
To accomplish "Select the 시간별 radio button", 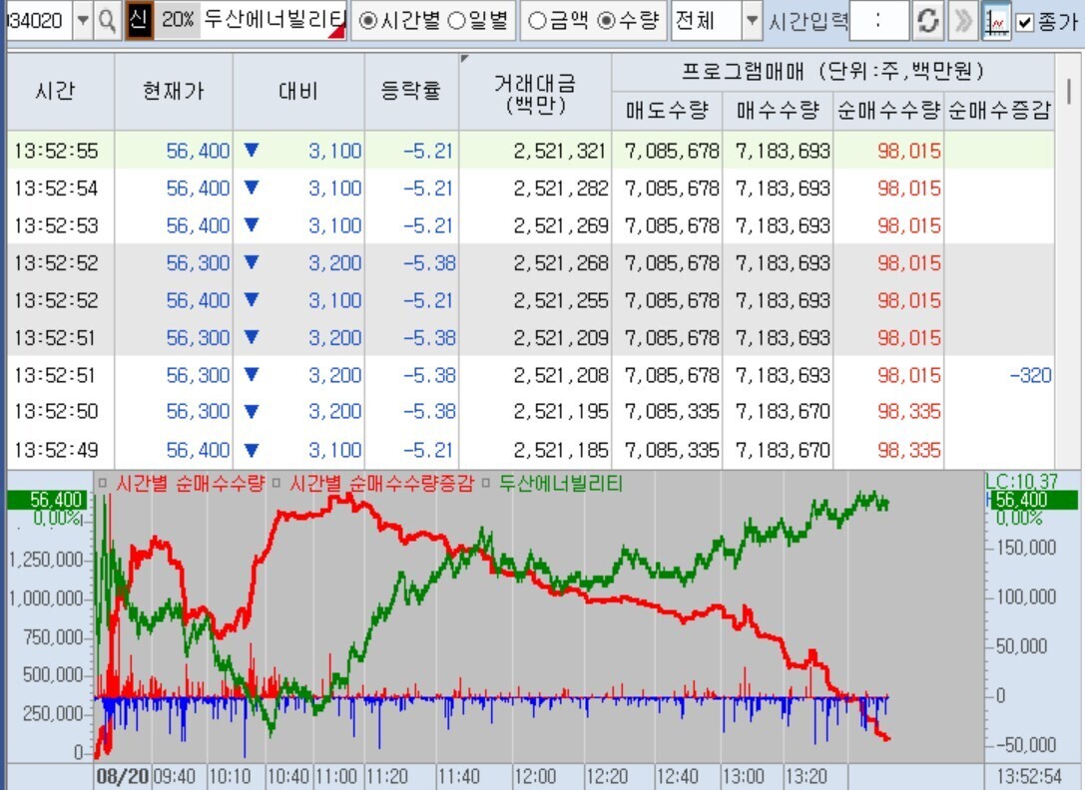I will pyautogui.click(x=368, y=21).
